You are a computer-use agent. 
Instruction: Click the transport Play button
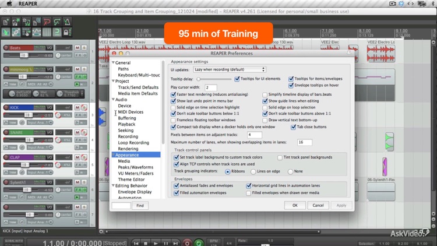pyautogui.click(x=156, y=243)
